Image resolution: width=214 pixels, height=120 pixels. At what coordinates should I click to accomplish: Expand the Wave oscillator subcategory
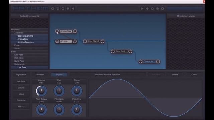[x=29, y=48]
